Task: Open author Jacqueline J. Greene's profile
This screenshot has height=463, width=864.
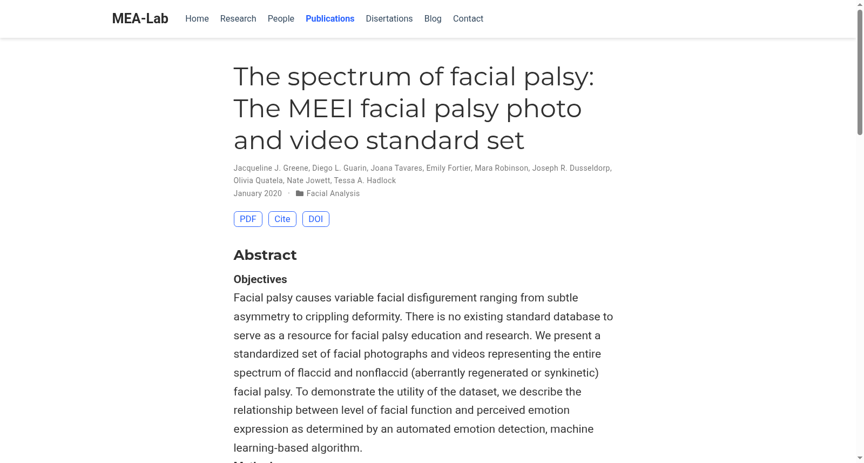Action: (271, 168)
